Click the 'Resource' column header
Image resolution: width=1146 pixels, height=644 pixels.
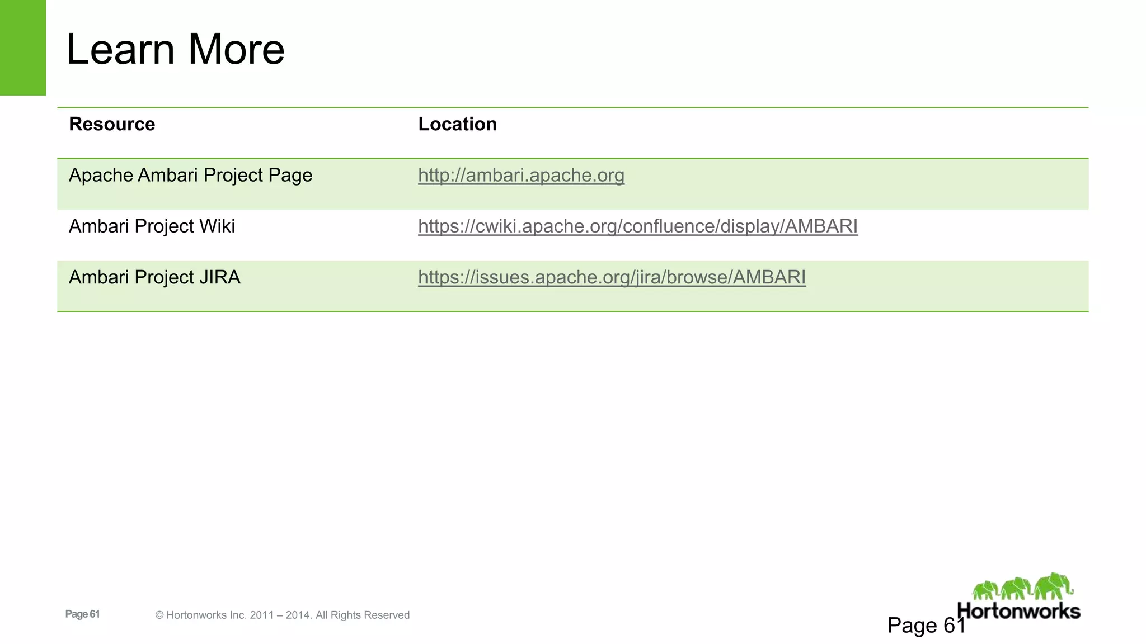point(112,124)
